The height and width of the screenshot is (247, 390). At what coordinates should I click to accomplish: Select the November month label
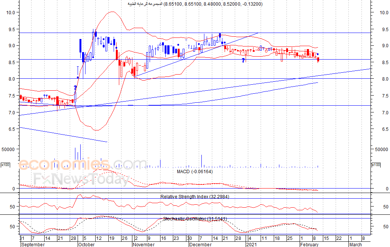(x=144, y=244)
